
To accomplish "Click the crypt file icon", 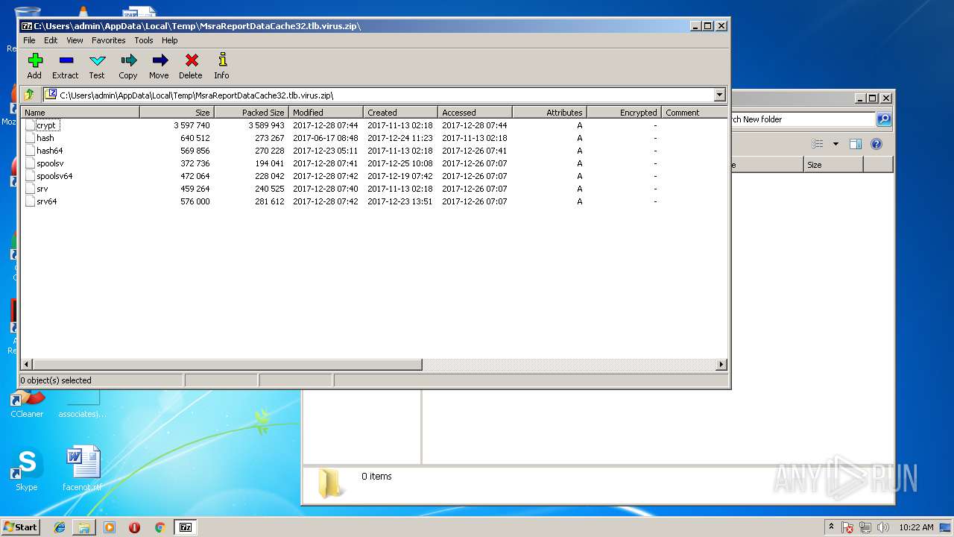I will [30, 125].
